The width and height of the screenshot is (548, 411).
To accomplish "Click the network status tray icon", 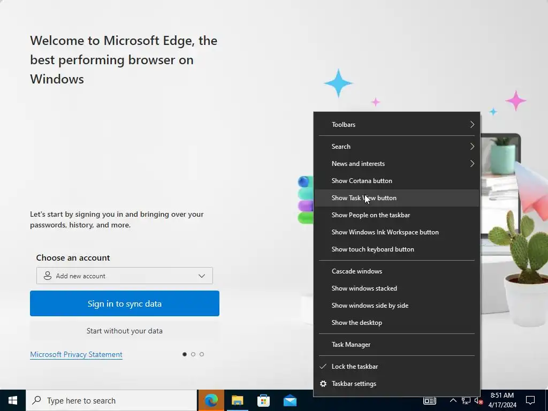I will [466, 400].
